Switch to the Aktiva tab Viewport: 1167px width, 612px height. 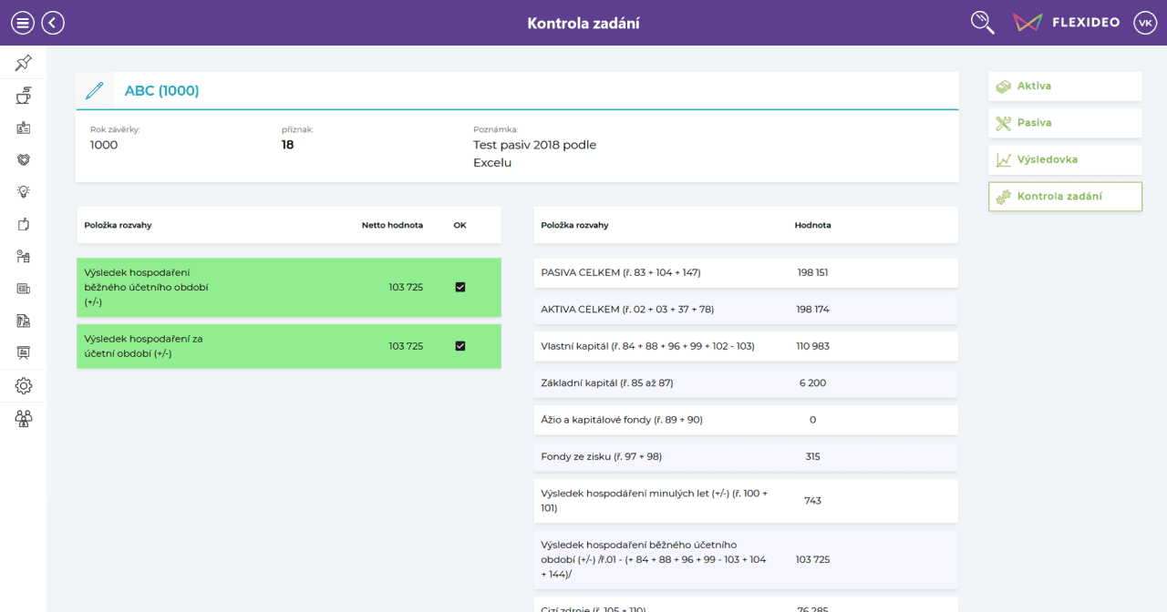1065,87
